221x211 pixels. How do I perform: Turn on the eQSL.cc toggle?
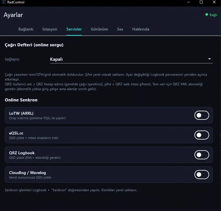(202, 135)
